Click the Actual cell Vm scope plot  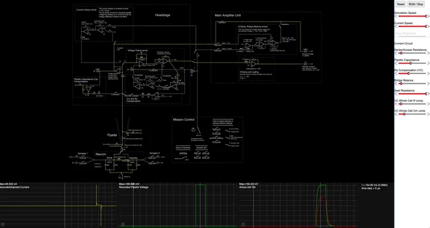point(298,205)
